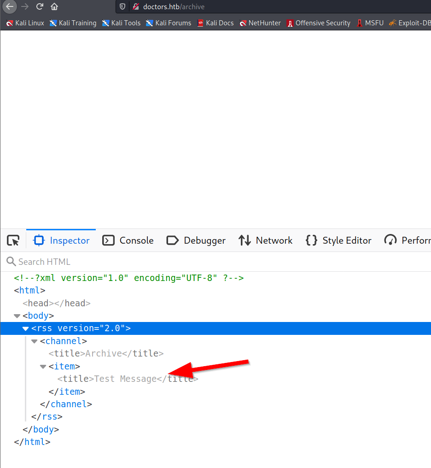
Task: Collapse the rss element twisty
Action: 26,328
